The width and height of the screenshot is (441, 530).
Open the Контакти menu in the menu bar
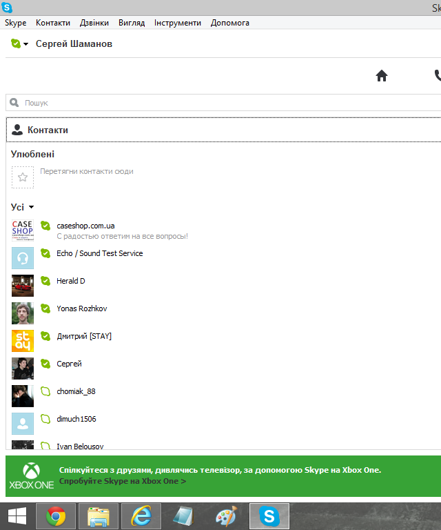(x=53, y=23)
